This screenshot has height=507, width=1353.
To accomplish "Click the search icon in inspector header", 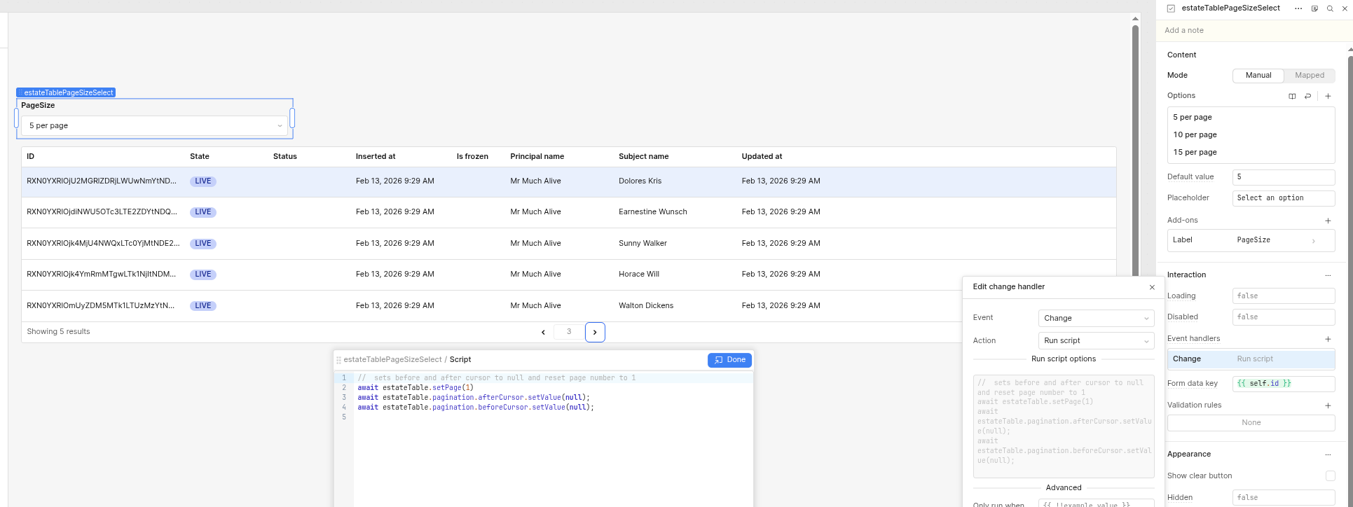I will pos(1330,8).
